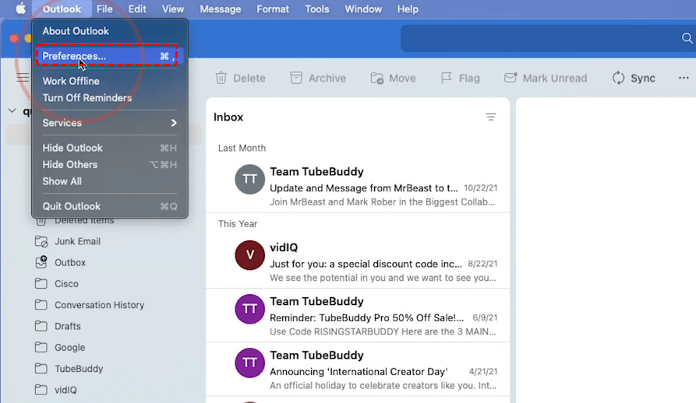The image size is (696, 403).
Task: Click the Archive box icon
Action: [296, 78]
